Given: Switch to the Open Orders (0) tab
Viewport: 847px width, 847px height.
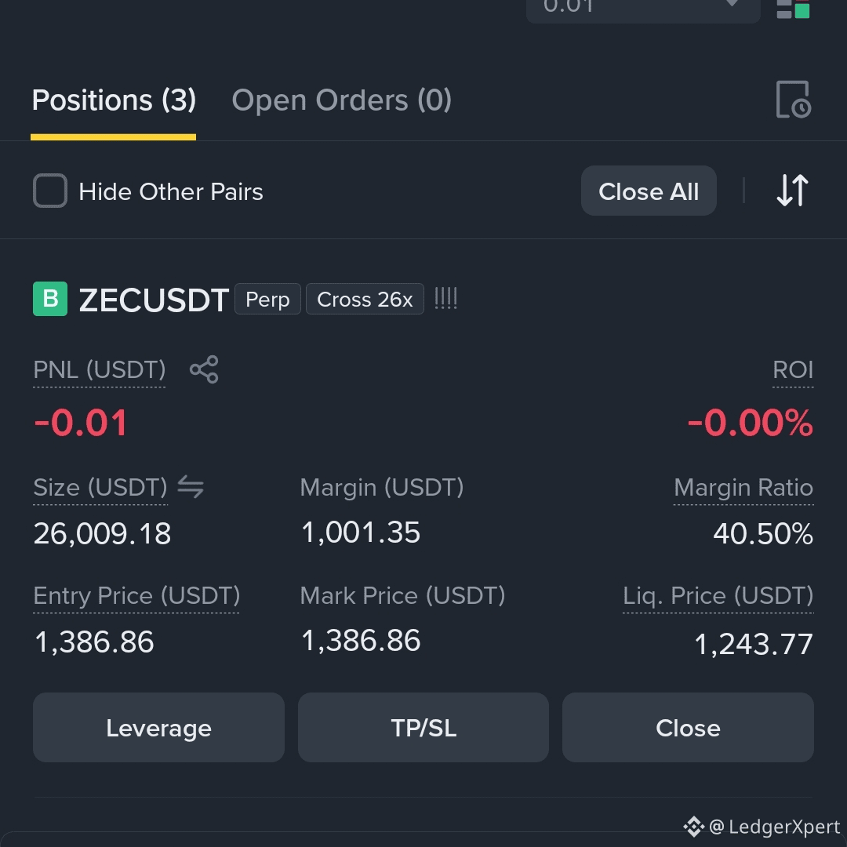Looking at the screenshot, I should [341, 100].
